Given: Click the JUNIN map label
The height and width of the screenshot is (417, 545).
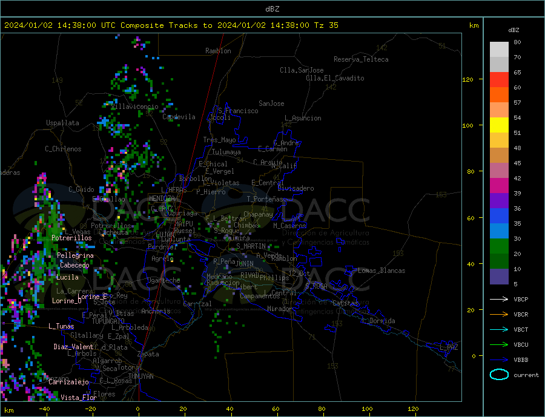Looking at the screenshot, I should (x=245, y=264).
